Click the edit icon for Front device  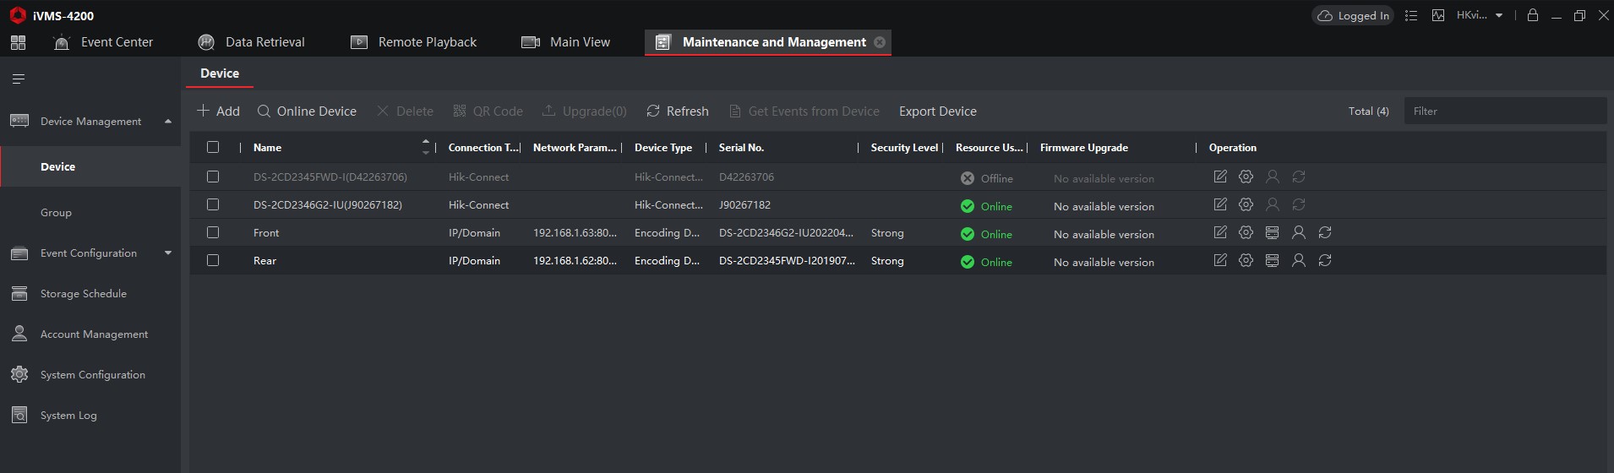[1219, 232]
